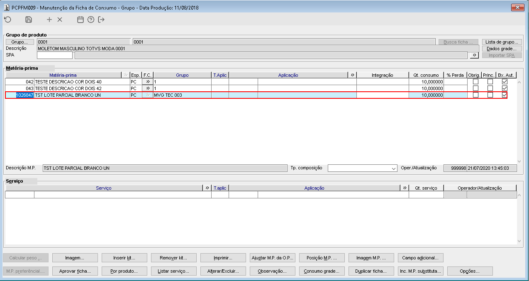Image resolution: width=529 pixels, height=281 pixels.
Task: Toggle Princ. checkbox for row 042
Action: pyautogui.click(x=490, y=82)
